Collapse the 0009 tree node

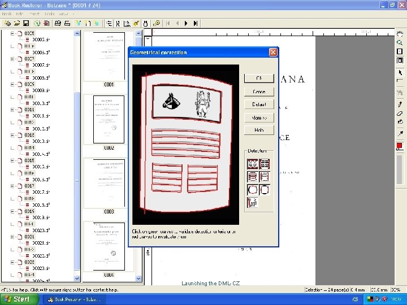coord(12,84)
